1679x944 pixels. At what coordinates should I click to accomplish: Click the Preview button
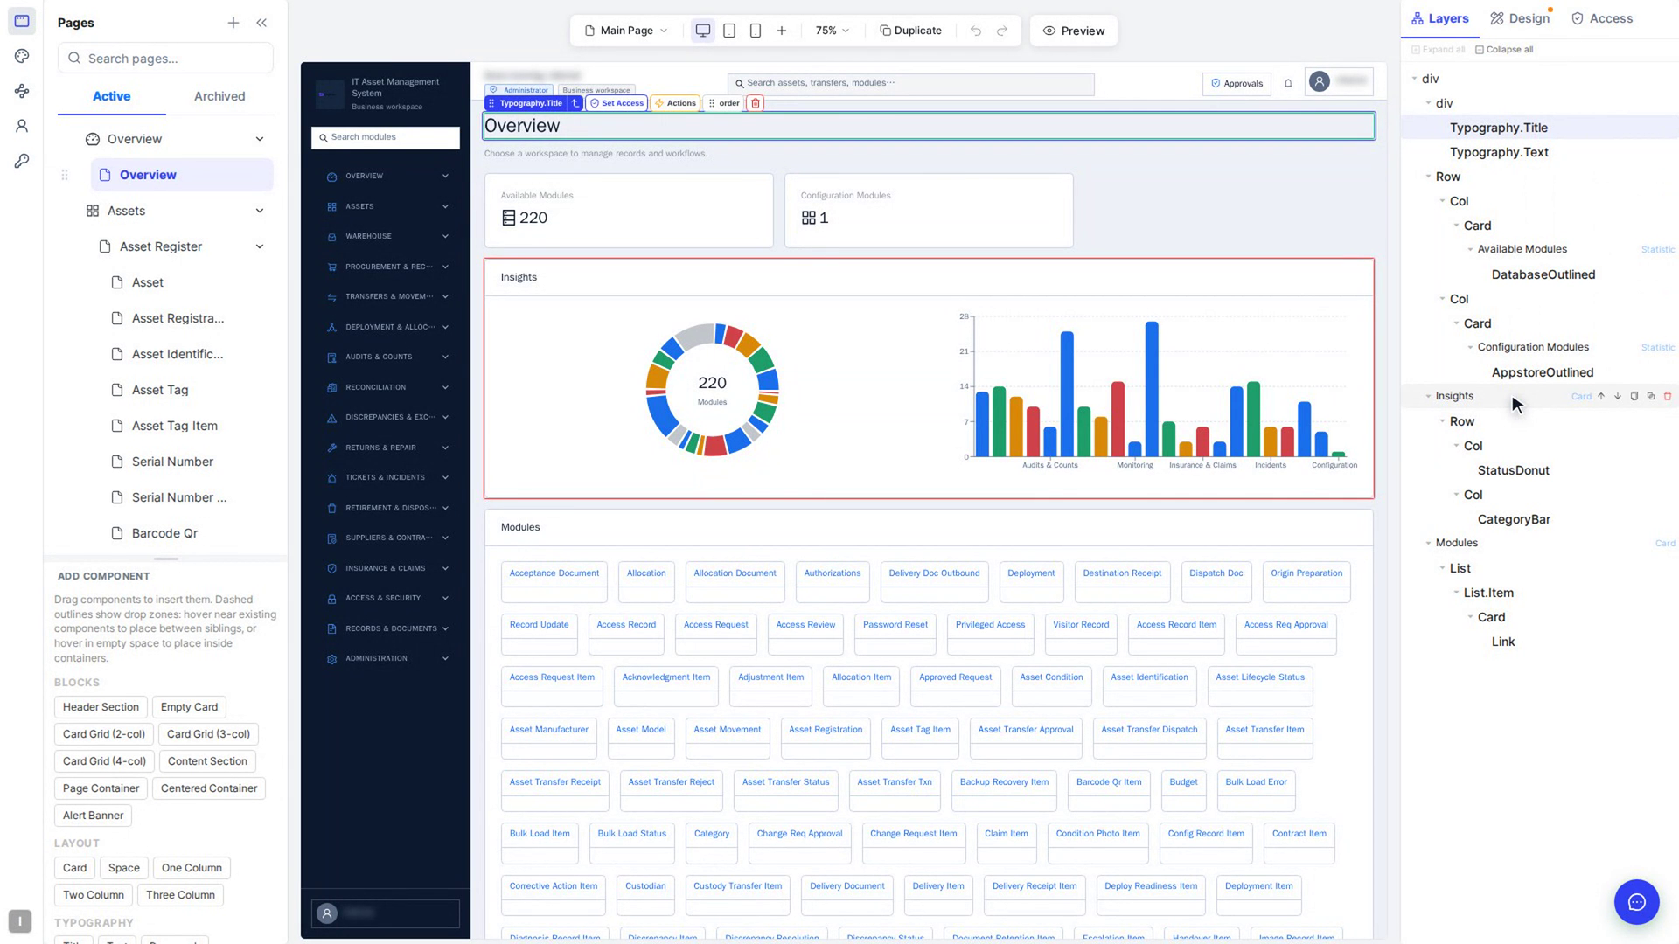pyautogui.click(x=1074, y=31)
